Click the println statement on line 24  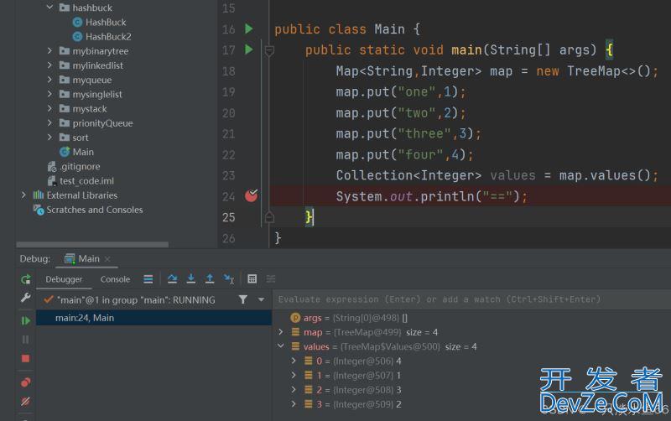coord(431,196)
